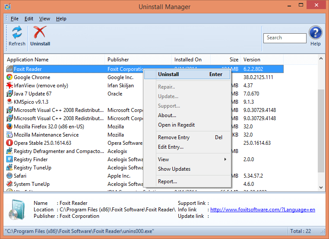Click the unins000.exe path in status bar

coord(79,231)
